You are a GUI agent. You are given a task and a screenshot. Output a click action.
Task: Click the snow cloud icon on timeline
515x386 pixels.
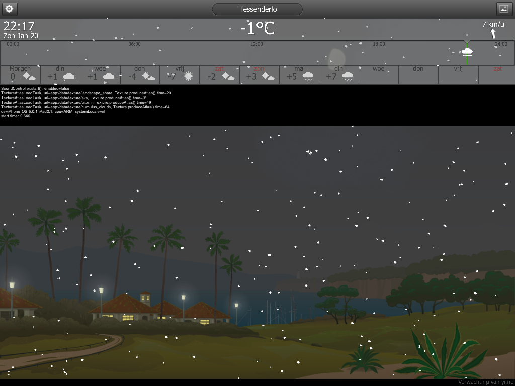pyautogui.click(x=467, y=52)
